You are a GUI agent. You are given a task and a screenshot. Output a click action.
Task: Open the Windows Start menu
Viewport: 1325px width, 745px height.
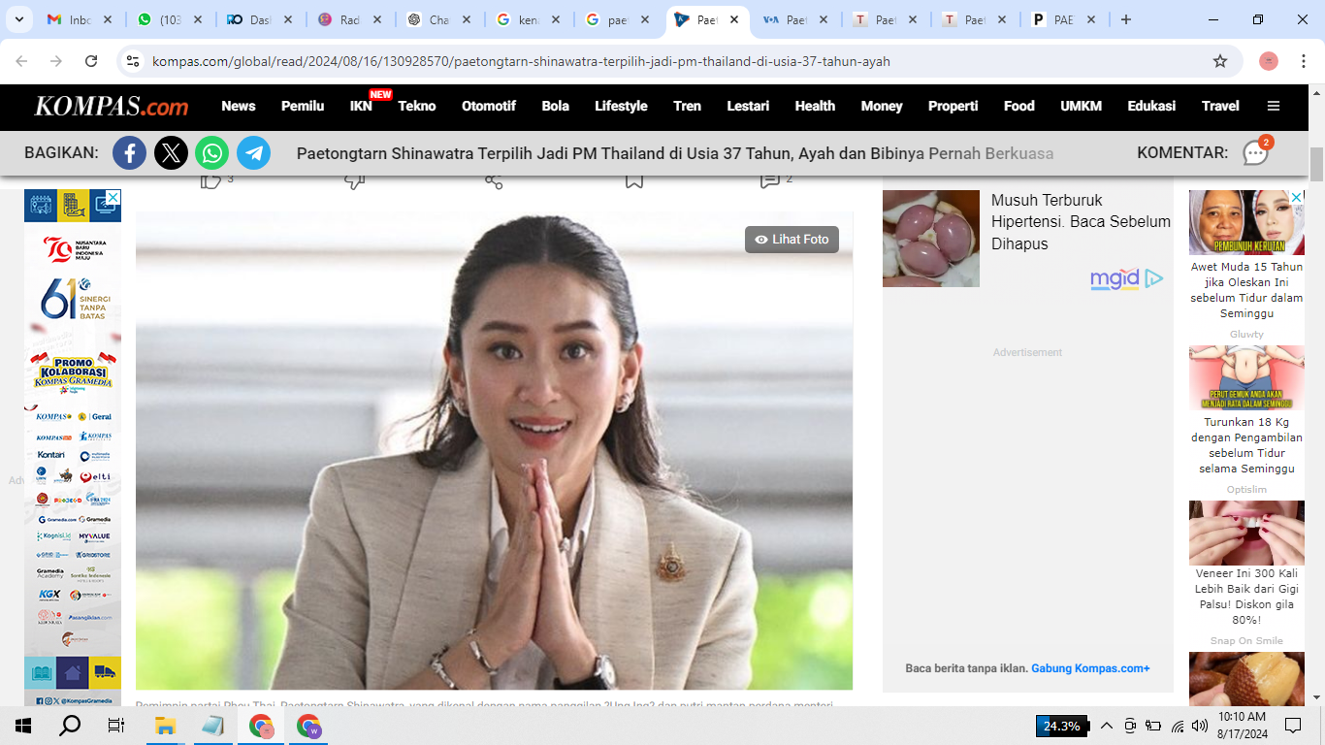pos(23,726)
